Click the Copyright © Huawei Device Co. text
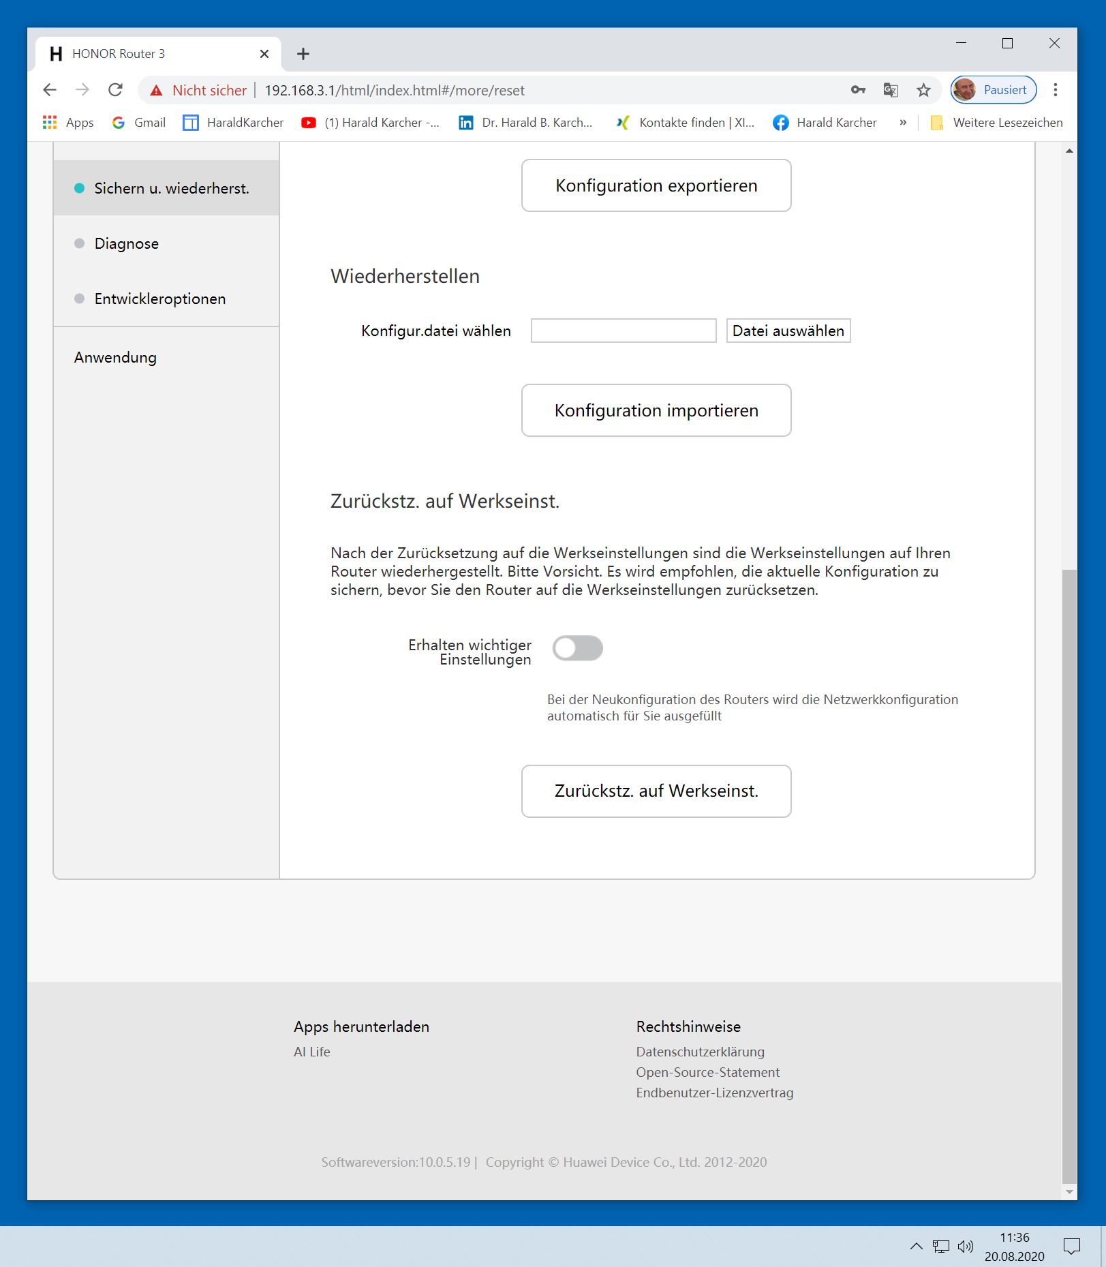 pyautogui.click(x=626, y=1162)
